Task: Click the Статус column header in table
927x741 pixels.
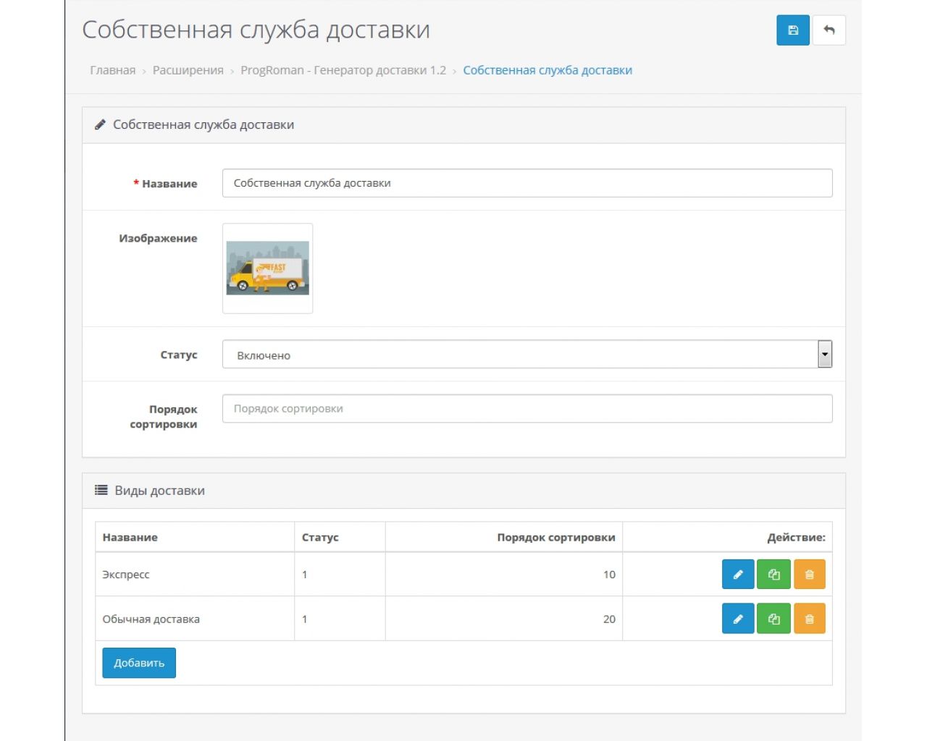Action: [320, 538]
